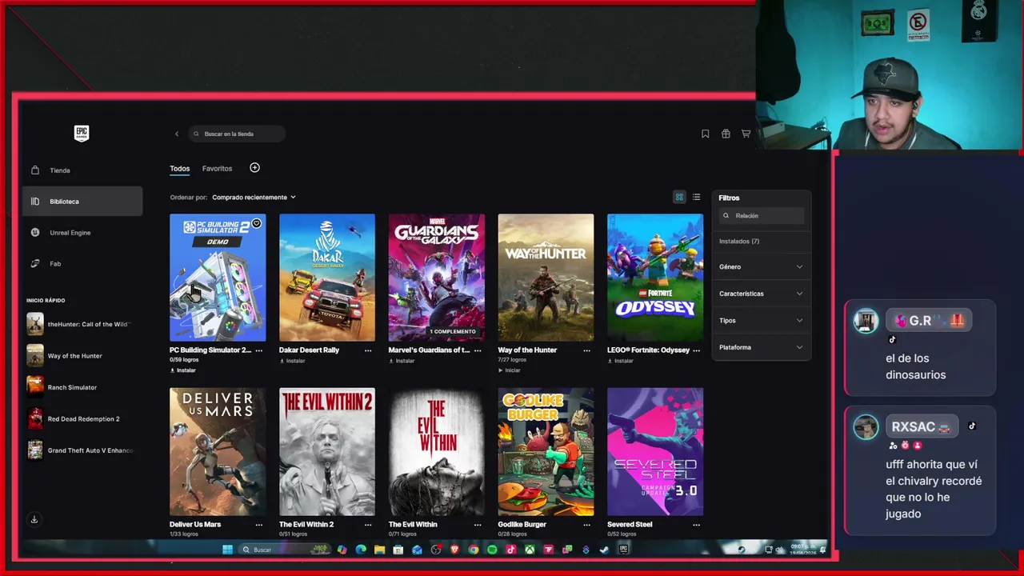Switch to list view layout

(x=696, y=198)
